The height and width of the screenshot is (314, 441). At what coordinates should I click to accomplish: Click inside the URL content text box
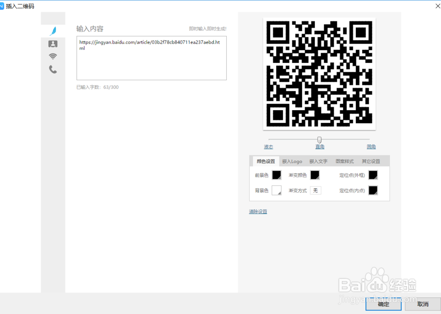point(151,58)
